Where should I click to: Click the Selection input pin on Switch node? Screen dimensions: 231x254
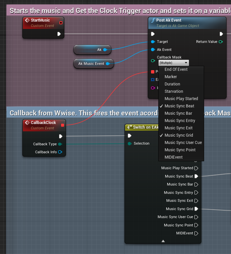(x=129, y=143)
